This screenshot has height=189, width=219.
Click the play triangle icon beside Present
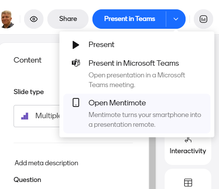coord(76,45)
